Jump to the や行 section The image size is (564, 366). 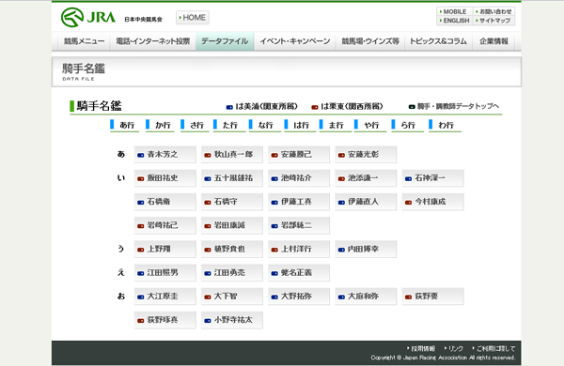(x=370, y=126)
